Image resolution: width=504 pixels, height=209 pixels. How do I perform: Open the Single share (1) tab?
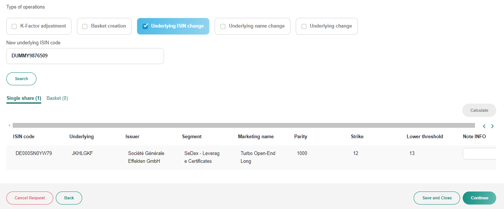pyautogui.click(x=24, y=98)
